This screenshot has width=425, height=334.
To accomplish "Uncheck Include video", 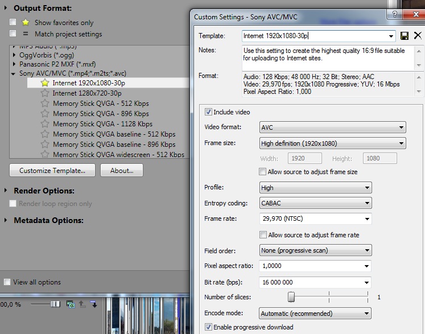I will (x=208, y=112).
